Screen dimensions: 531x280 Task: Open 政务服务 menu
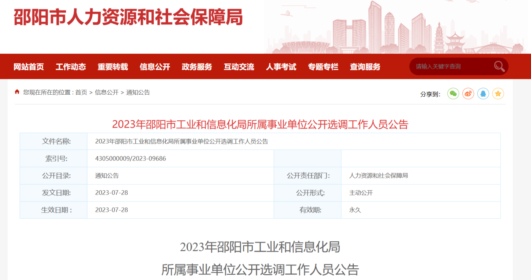(x=197, y=67)
